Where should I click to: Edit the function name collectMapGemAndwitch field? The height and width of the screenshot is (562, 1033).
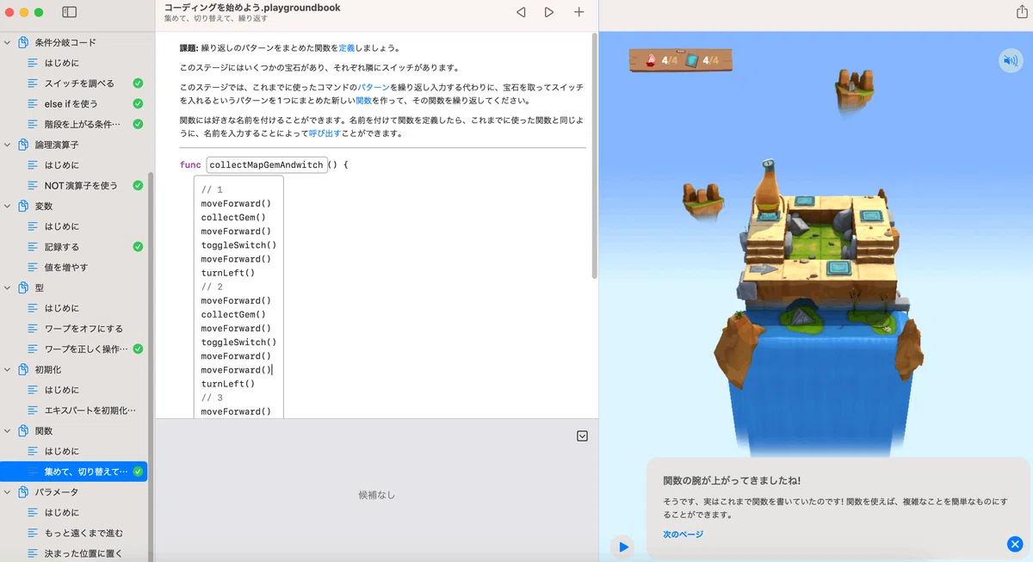[267, 164]
